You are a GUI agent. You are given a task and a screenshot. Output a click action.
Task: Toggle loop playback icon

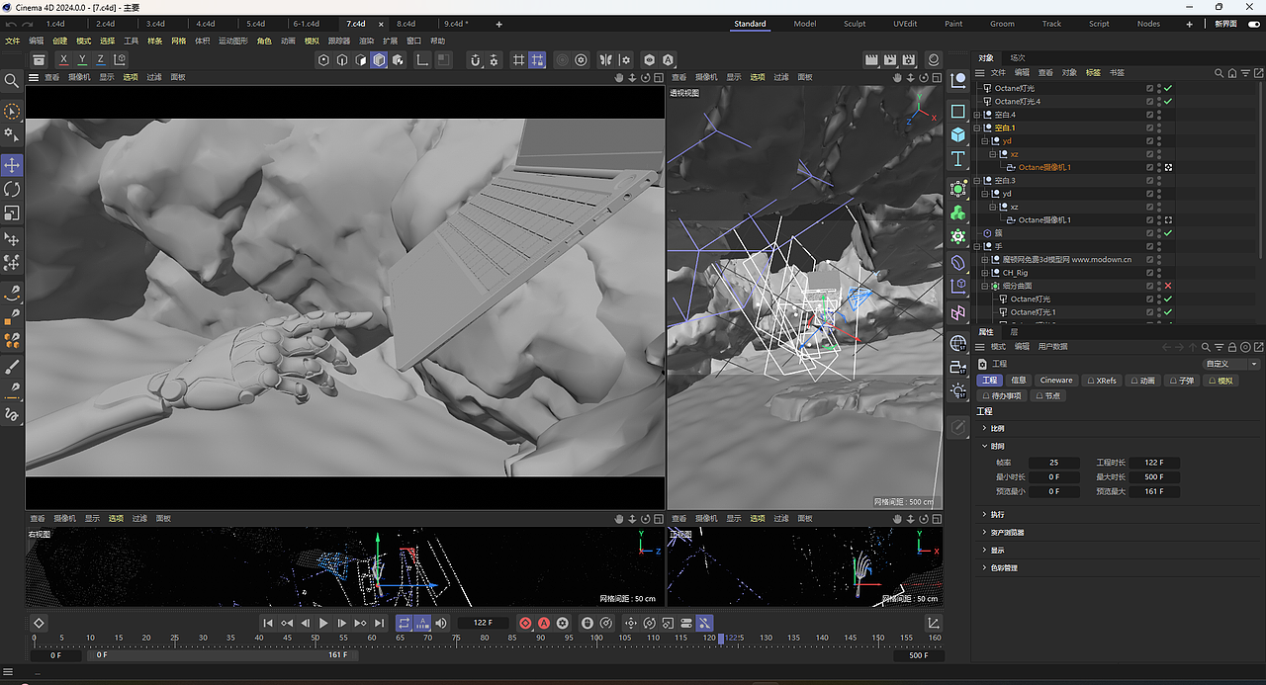[404, 623]
